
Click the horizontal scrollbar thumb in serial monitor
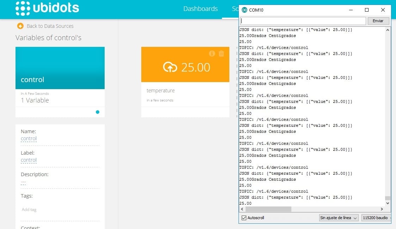(268, 209)
